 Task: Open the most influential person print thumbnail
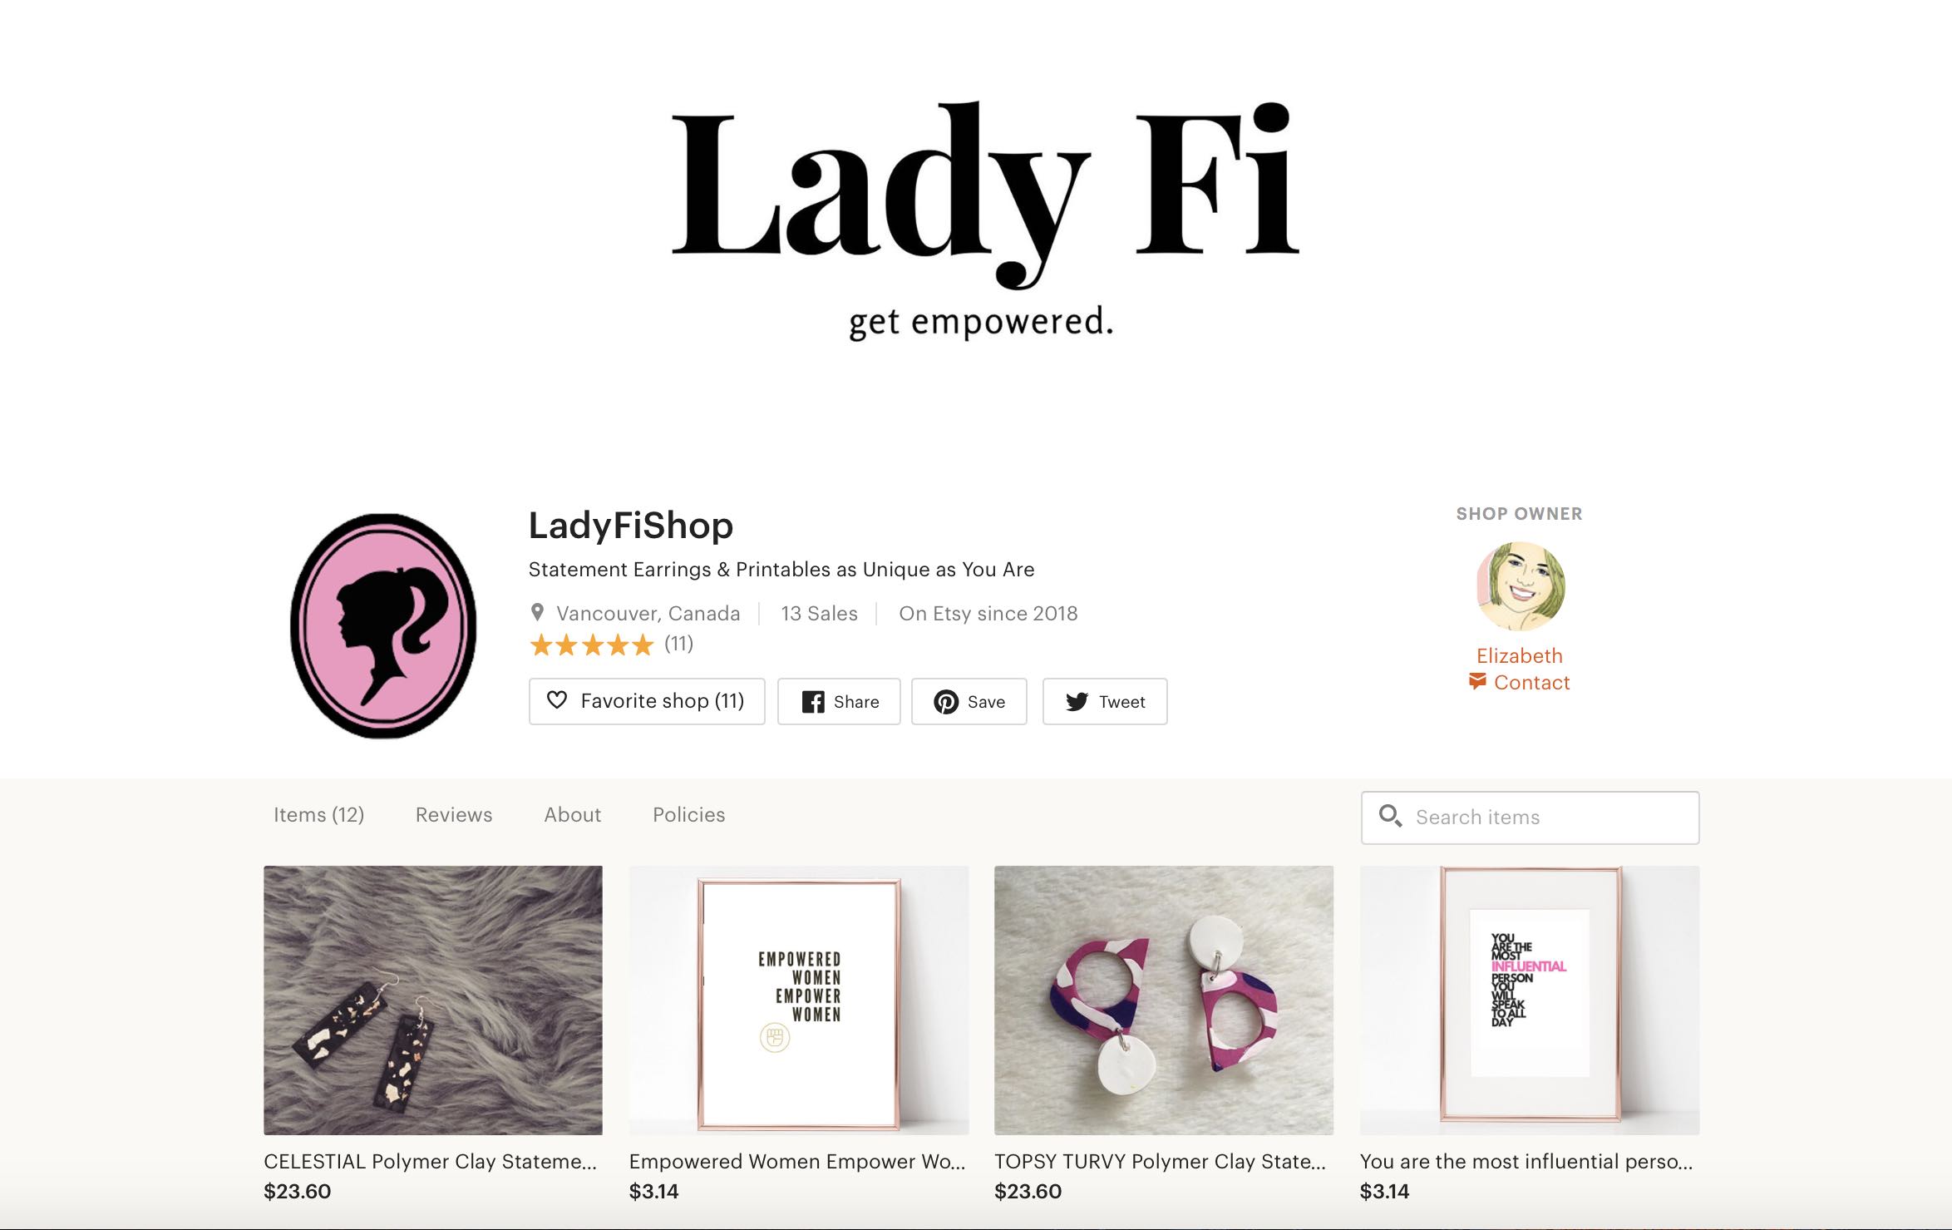coord(1530,1000)
